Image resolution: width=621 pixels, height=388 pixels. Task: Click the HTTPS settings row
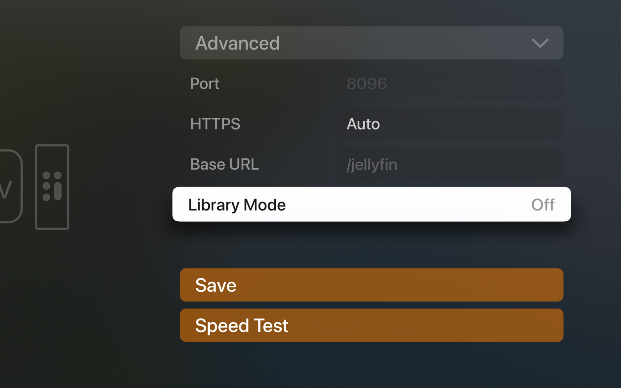371,124
